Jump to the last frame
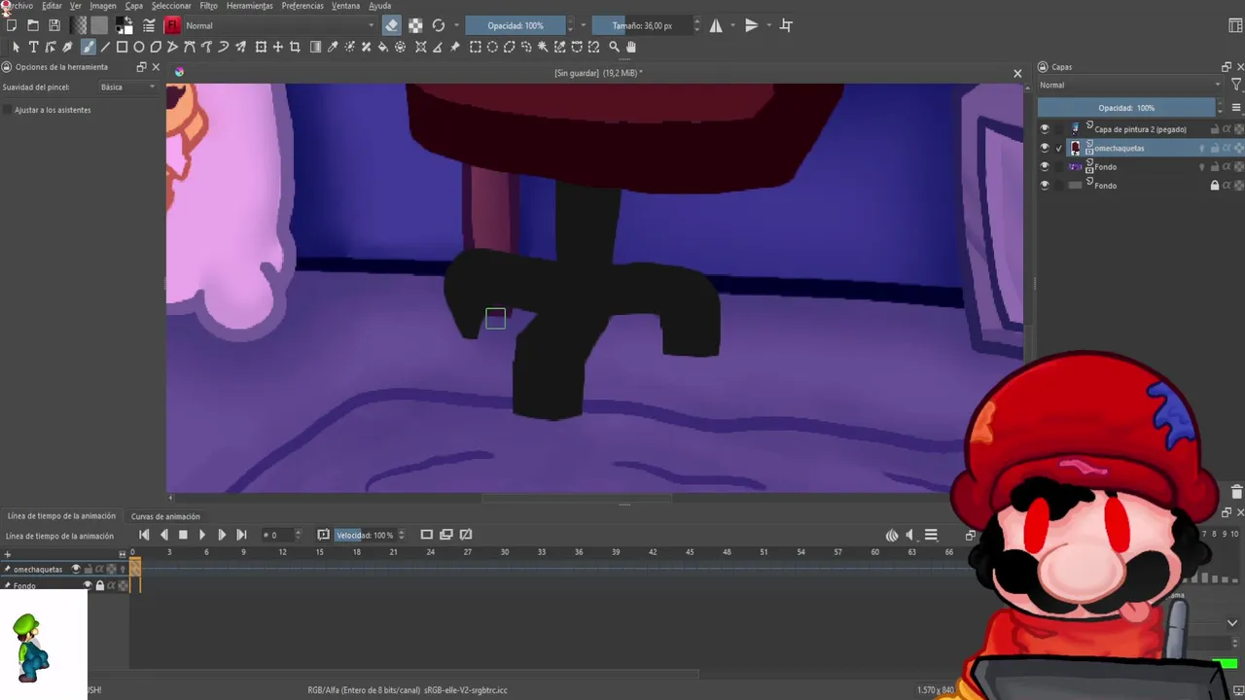This screenshot has height=700, width=1245. [241, 535]
